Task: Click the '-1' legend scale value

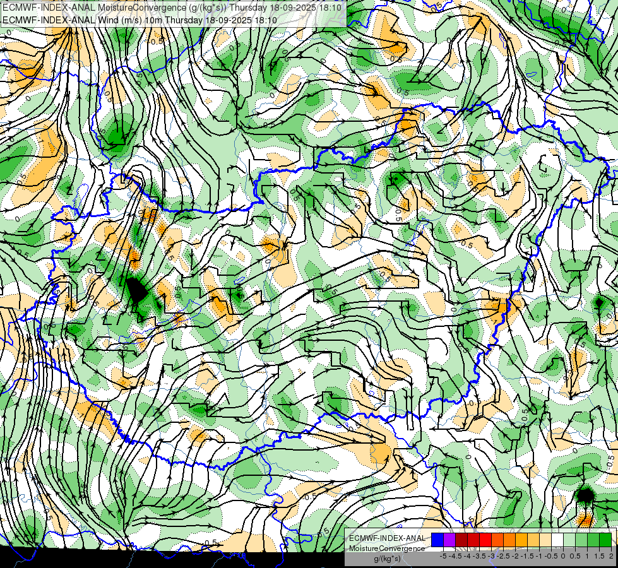Action: tap(539, 556)
